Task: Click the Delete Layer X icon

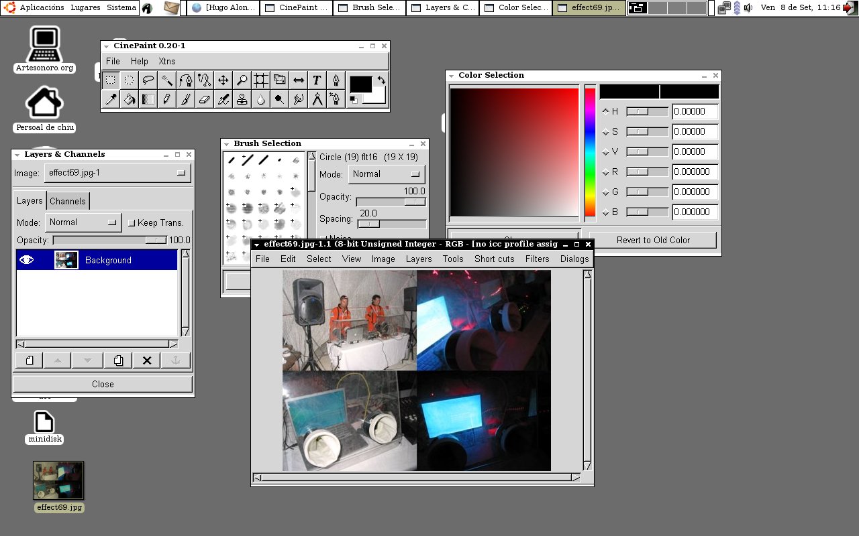Action: click(x=147, y=360)
